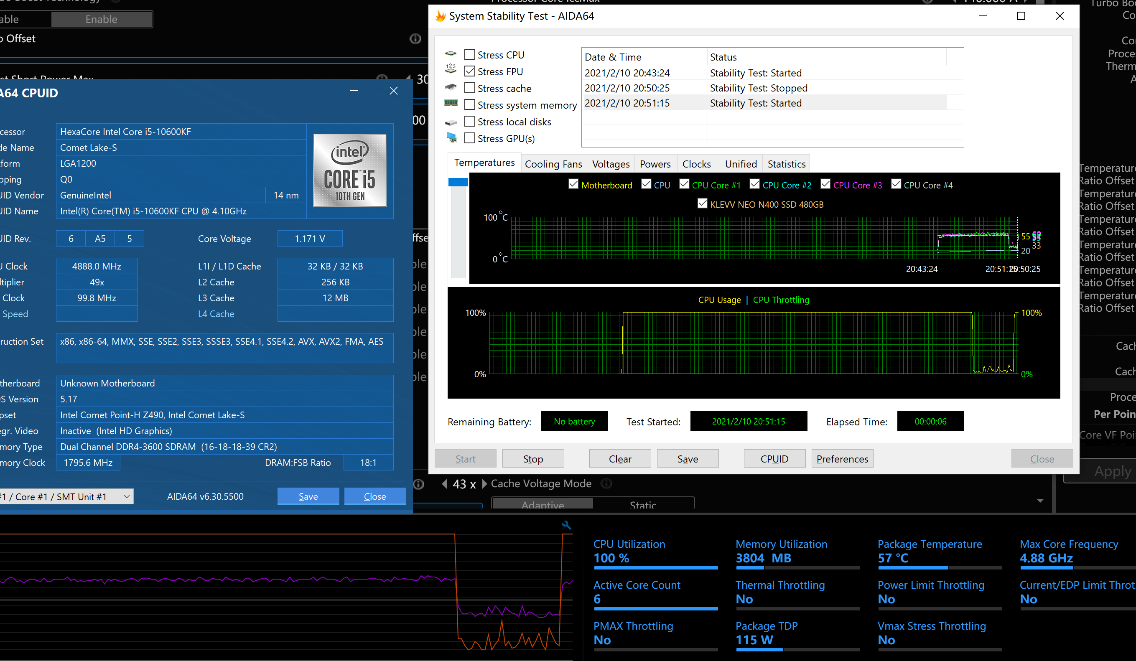
Task: Click the 123 FPU icon beside Stress FPU
Action: coord(451,69)
